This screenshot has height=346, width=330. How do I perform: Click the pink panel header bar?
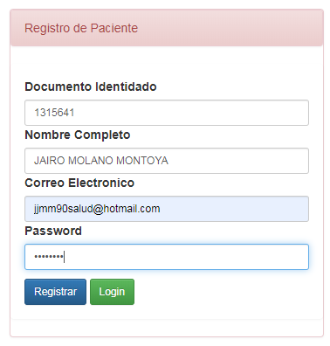[x=167, y=28]
